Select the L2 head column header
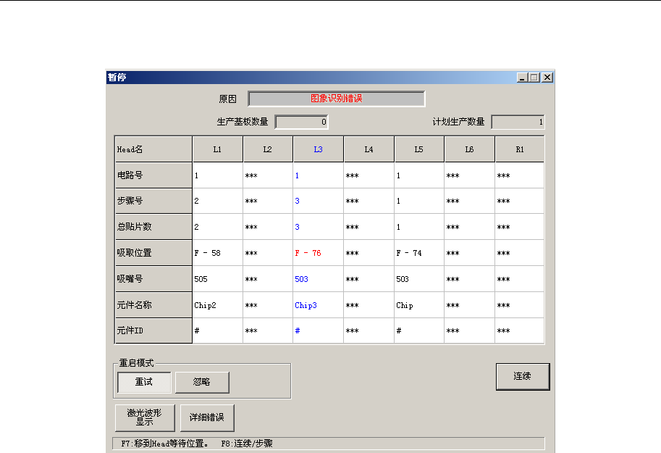The image size is (661, 453). [x=268, y=149]
